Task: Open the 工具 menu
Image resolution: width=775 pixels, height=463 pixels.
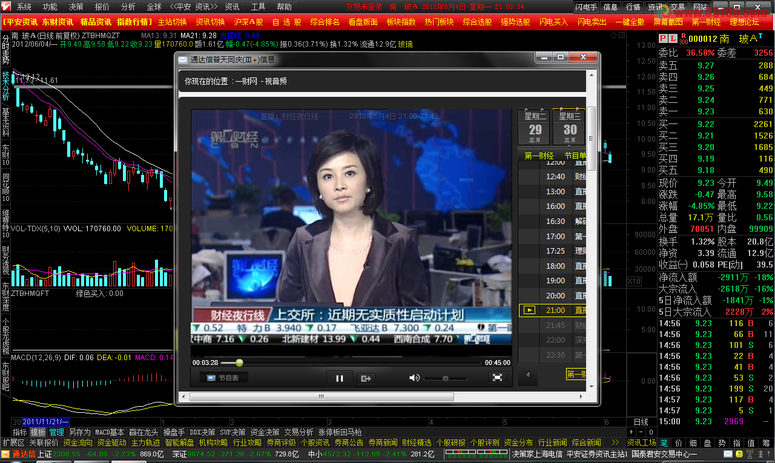Action: point(258,7)
